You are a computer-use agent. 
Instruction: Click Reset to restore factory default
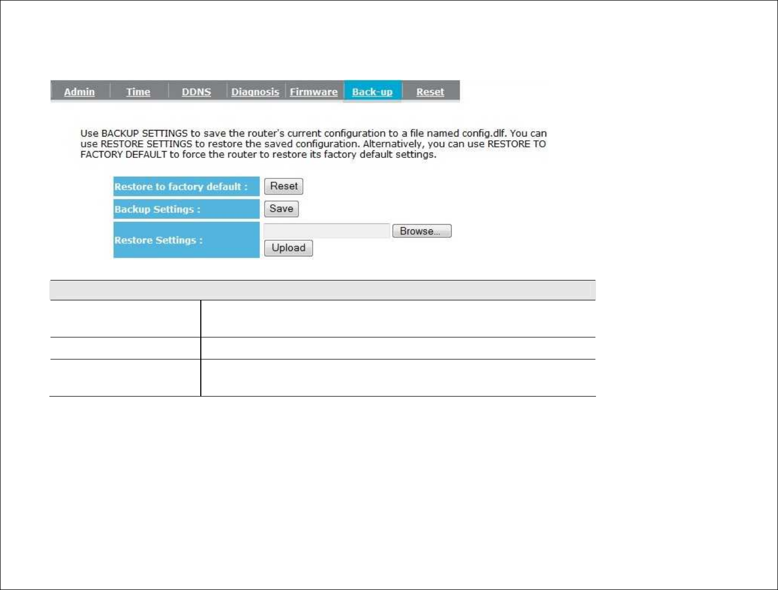click(x=283, y=186)
